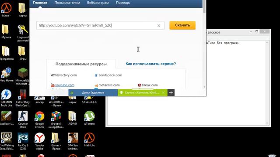This screenshot has height=157, width=280.
Task: Open the Games - Ярлык folder icon
Action: (x=56, y=138)
